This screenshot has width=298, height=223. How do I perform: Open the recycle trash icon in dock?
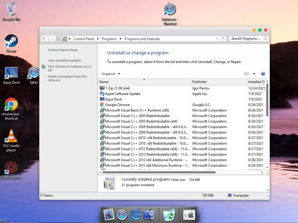point(169,215)
